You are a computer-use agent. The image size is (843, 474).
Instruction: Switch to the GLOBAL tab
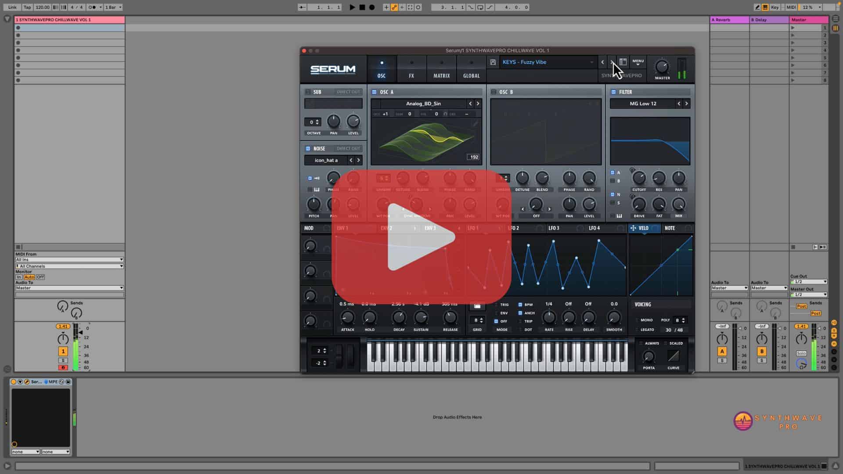click(471, 69)
